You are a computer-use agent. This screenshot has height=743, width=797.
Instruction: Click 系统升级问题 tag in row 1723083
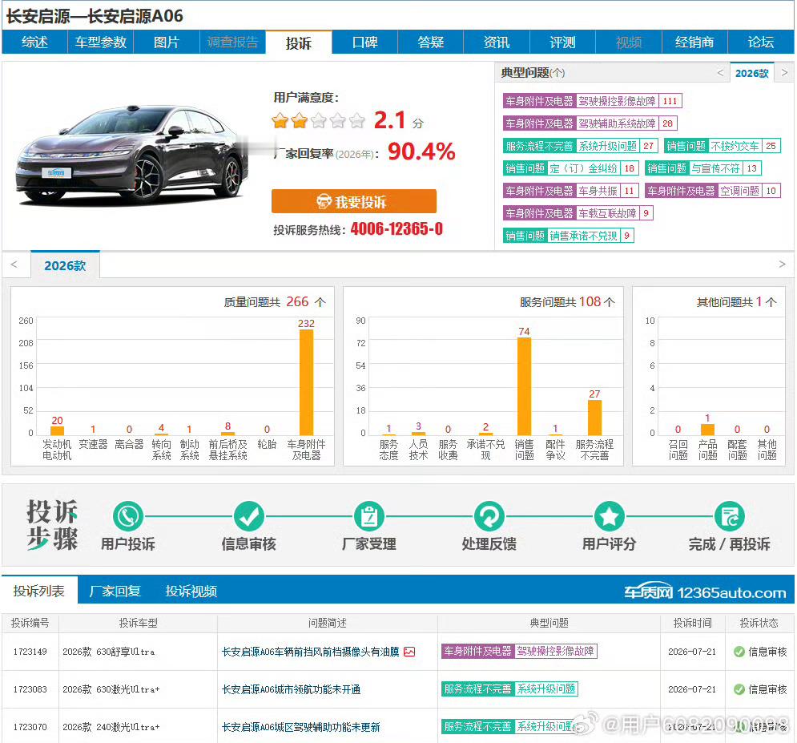[x=509, y=688]
